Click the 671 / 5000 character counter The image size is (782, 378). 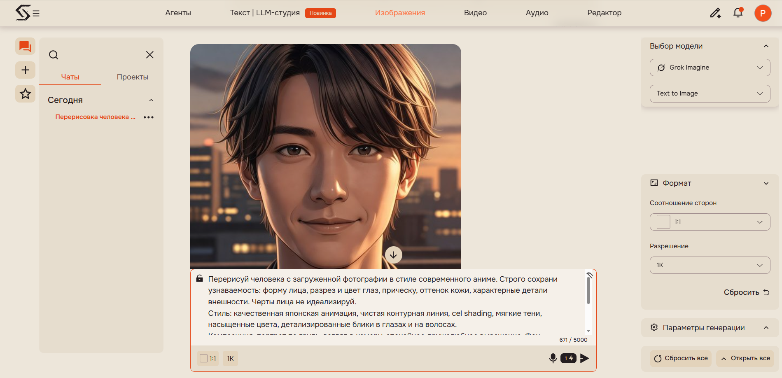573,340
